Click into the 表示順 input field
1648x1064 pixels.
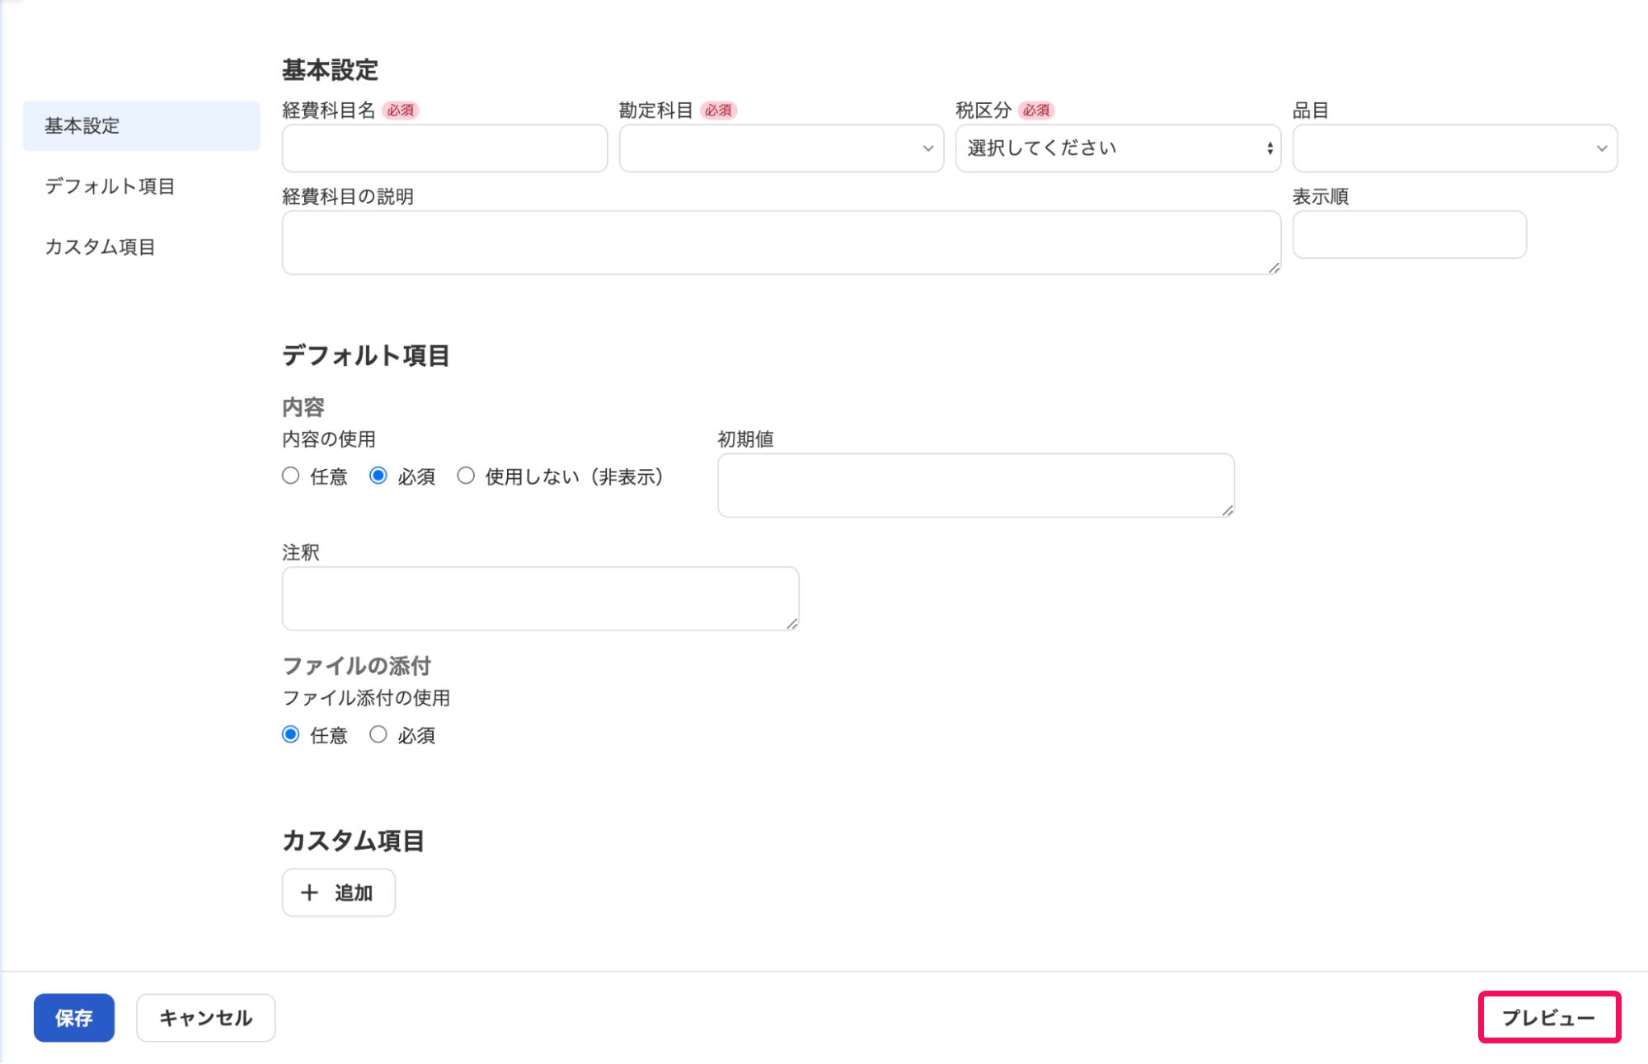tap(1409, 235)
